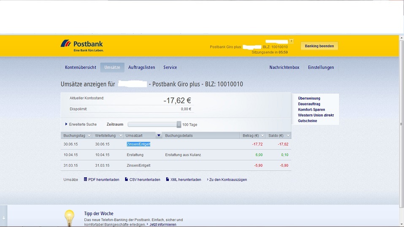Open the Wertstellung column sort dropdown
Screen dimensions: 404x227
point(121,135)
